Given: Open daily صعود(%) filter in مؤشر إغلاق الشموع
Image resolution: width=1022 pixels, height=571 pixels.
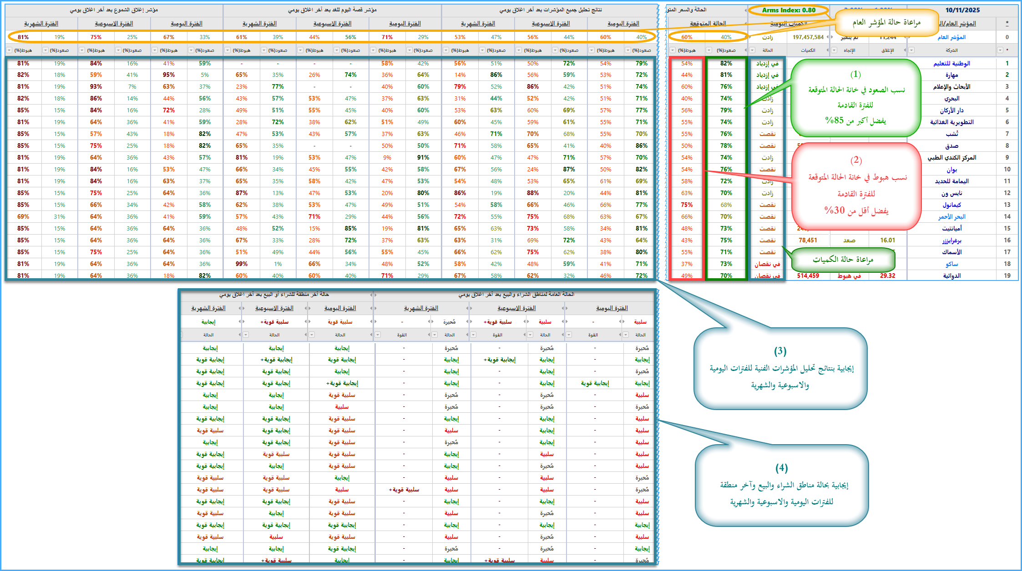Looking at the screenshot, I should (191, 50).
